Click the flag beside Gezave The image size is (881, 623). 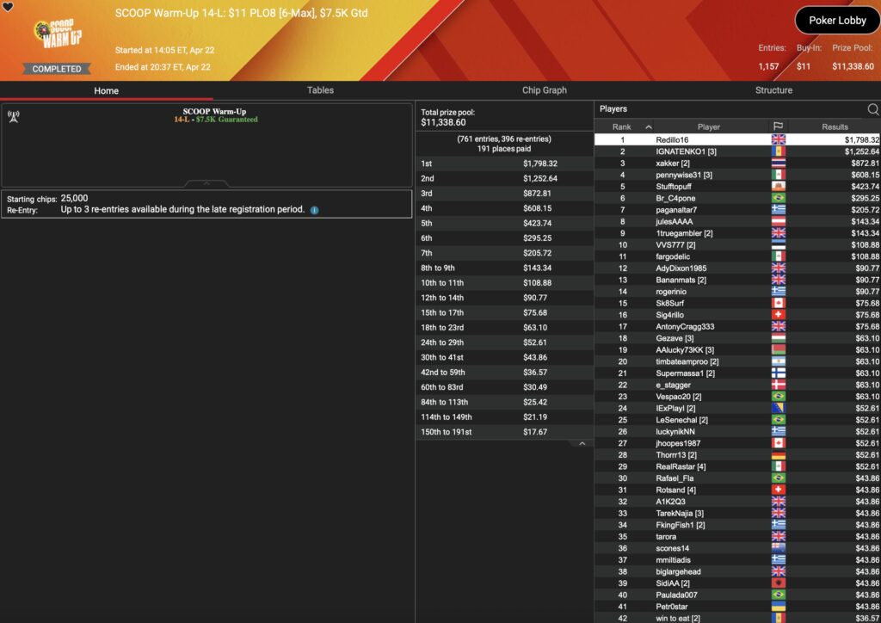[778, 338]
